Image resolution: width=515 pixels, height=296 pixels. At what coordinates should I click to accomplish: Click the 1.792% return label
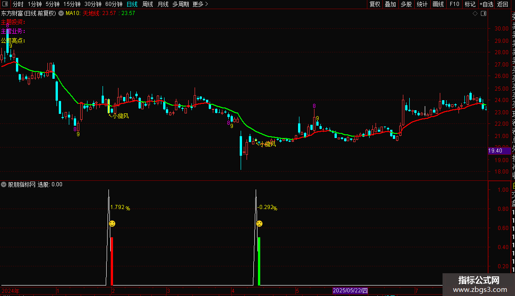tap(120, 207)
